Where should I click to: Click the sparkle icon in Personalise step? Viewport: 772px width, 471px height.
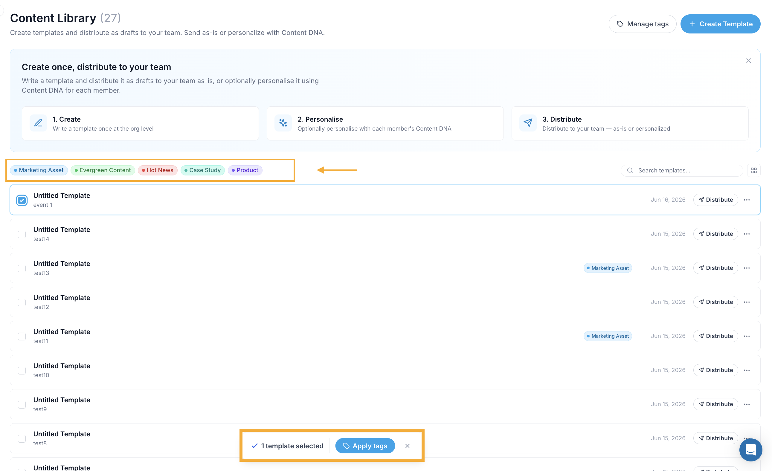point(283,123)
